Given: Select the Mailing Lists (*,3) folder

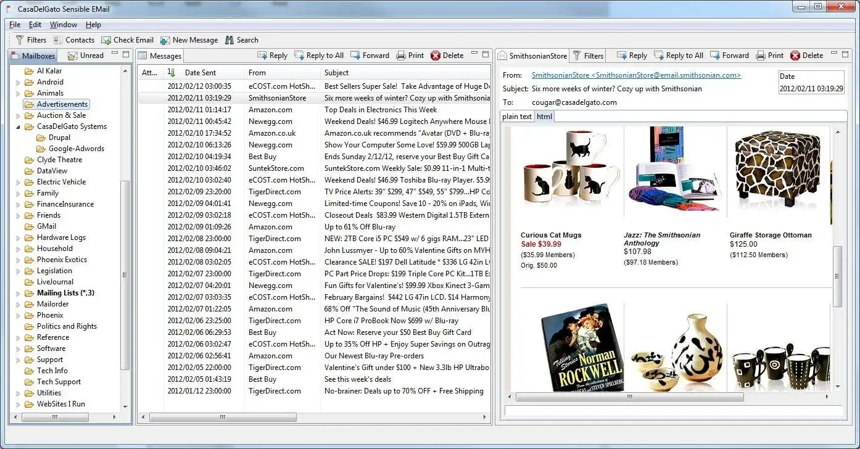Looking at the screenshot, I should [x=59, y=293].
